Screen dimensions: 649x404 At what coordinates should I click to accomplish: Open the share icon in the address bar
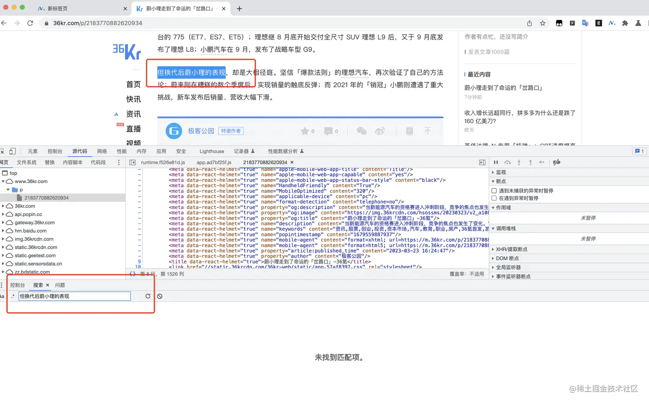point(530,23)
